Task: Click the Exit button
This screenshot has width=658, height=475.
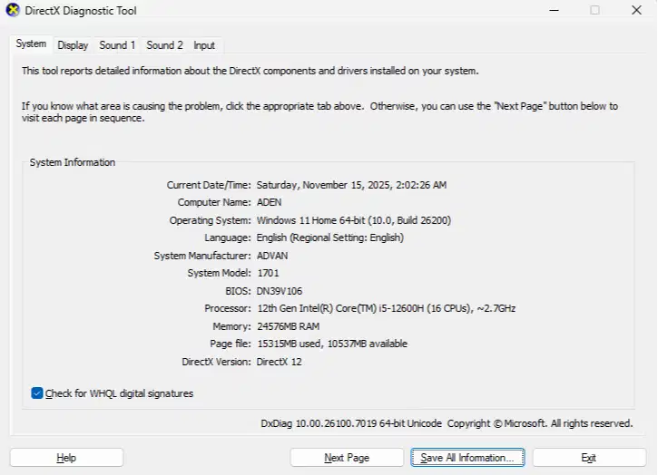Action: pyautogui.click(x=589, y=458)
